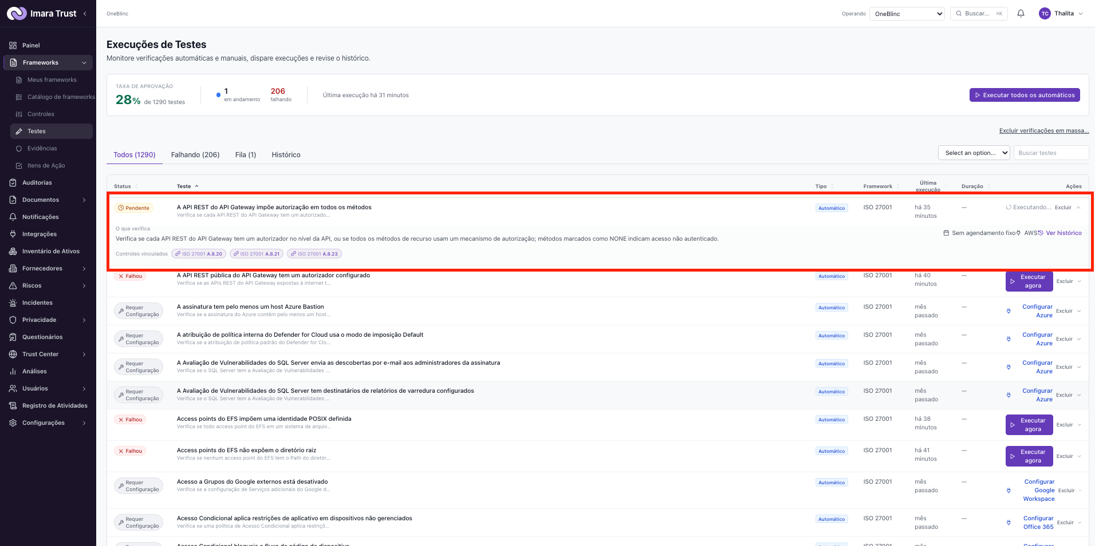Expand the Fornecedores sidebar section
Image resolution: width=1095 pixels, height=546 pixels.
coord(84,268)
